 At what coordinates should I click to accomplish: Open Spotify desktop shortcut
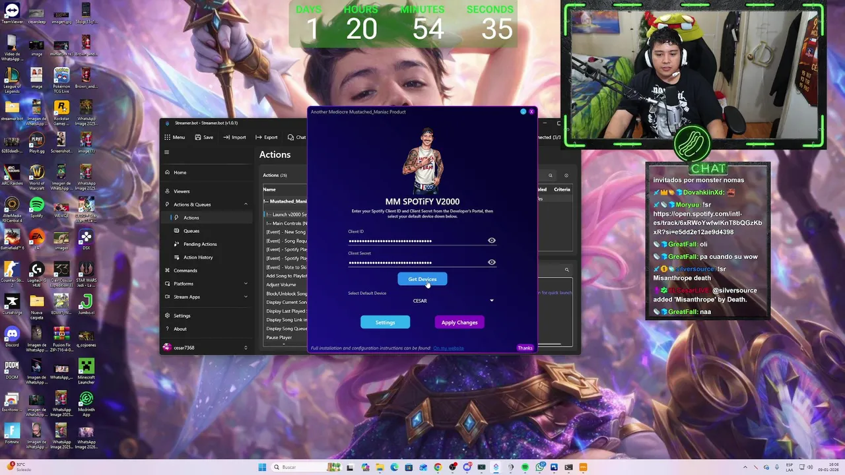36,207
